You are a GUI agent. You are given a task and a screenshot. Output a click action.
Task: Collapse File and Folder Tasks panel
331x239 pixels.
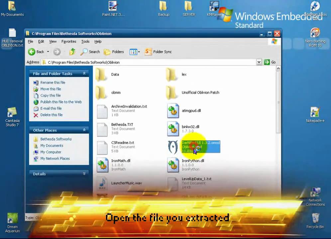click(x=84, y=73)
